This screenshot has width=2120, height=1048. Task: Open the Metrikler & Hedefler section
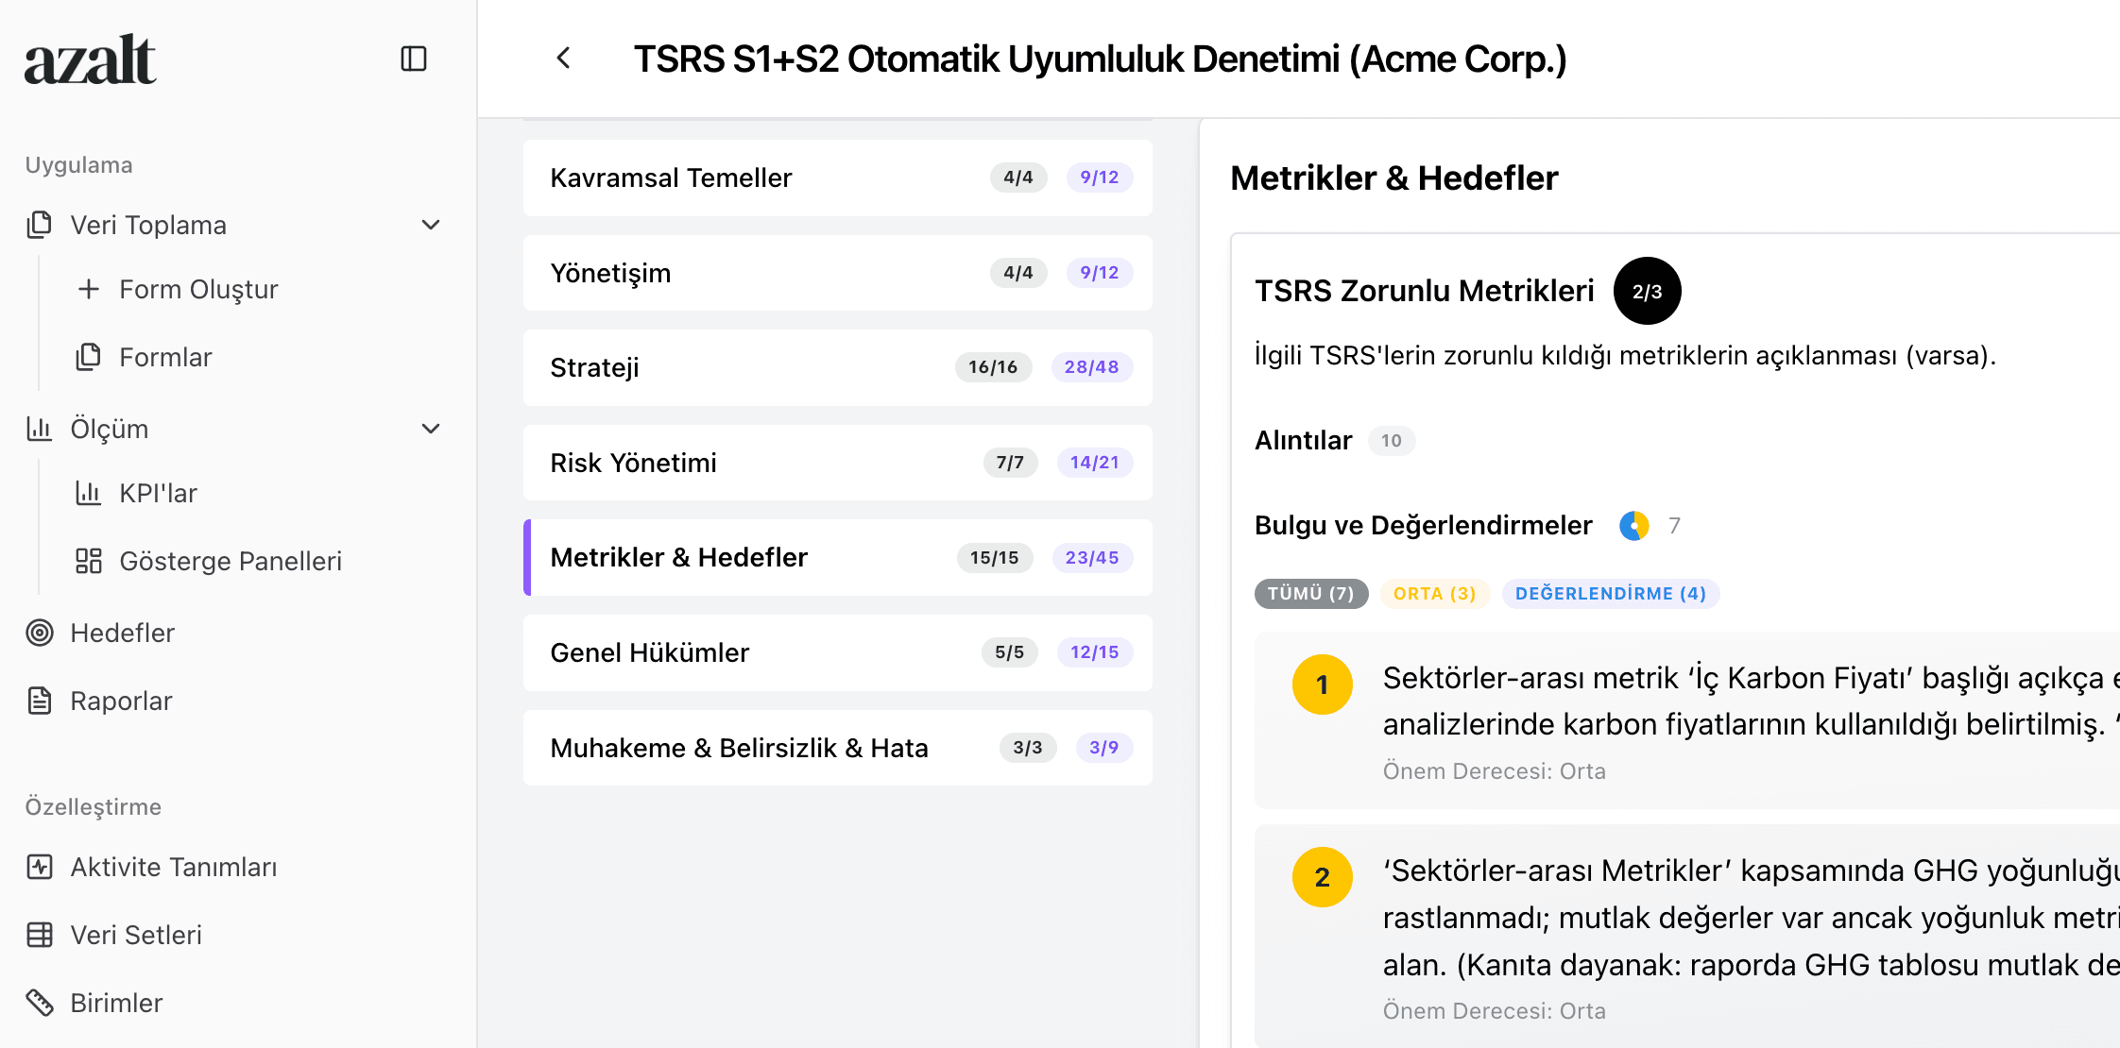[x=837, y=557]
